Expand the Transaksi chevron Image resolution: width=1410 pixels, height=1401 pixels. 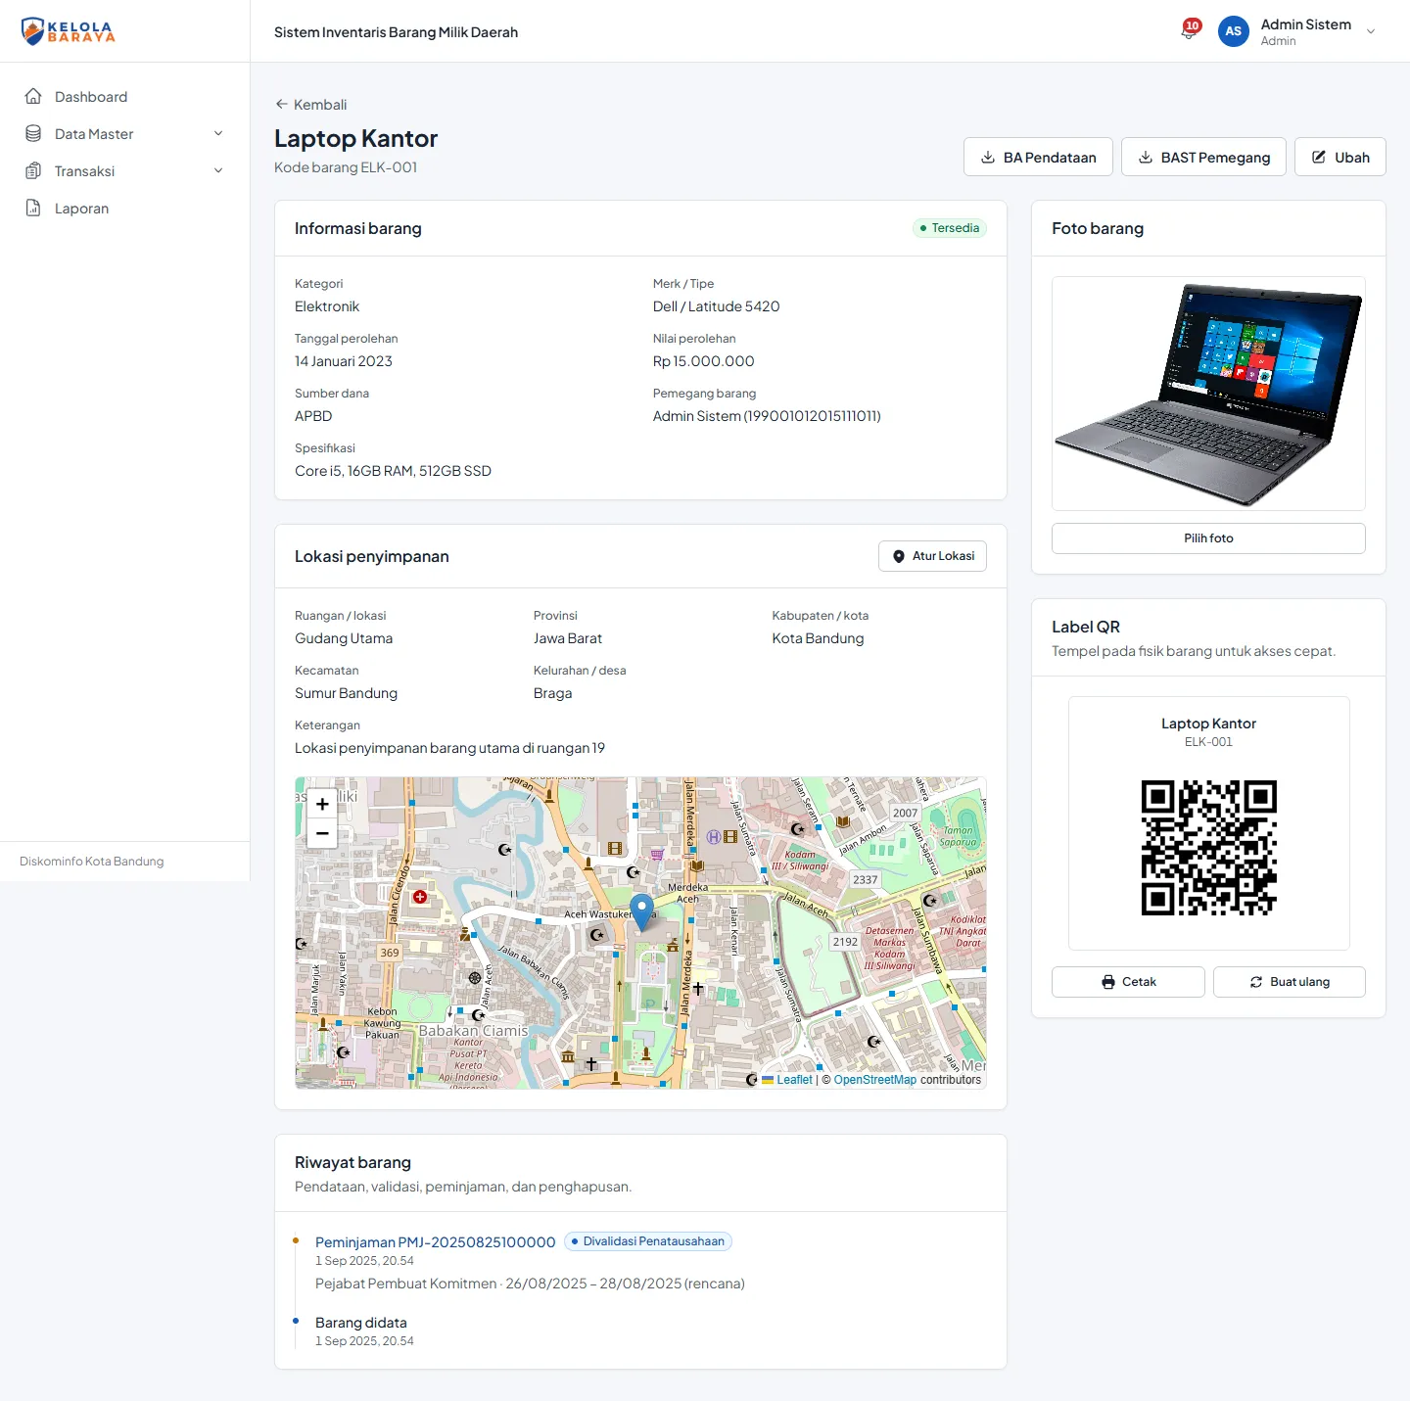218,171
